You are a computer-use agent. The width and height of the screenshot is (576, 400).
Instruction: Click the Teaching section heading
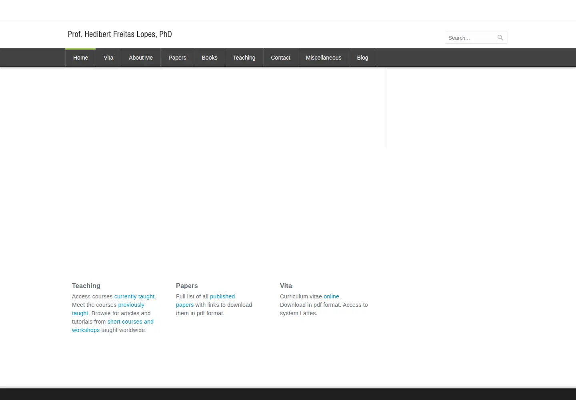pos(86,286)
